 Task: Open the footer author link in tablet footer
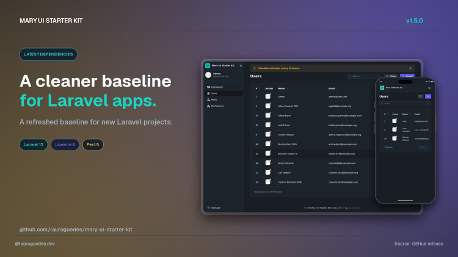[x=354, y=208]
